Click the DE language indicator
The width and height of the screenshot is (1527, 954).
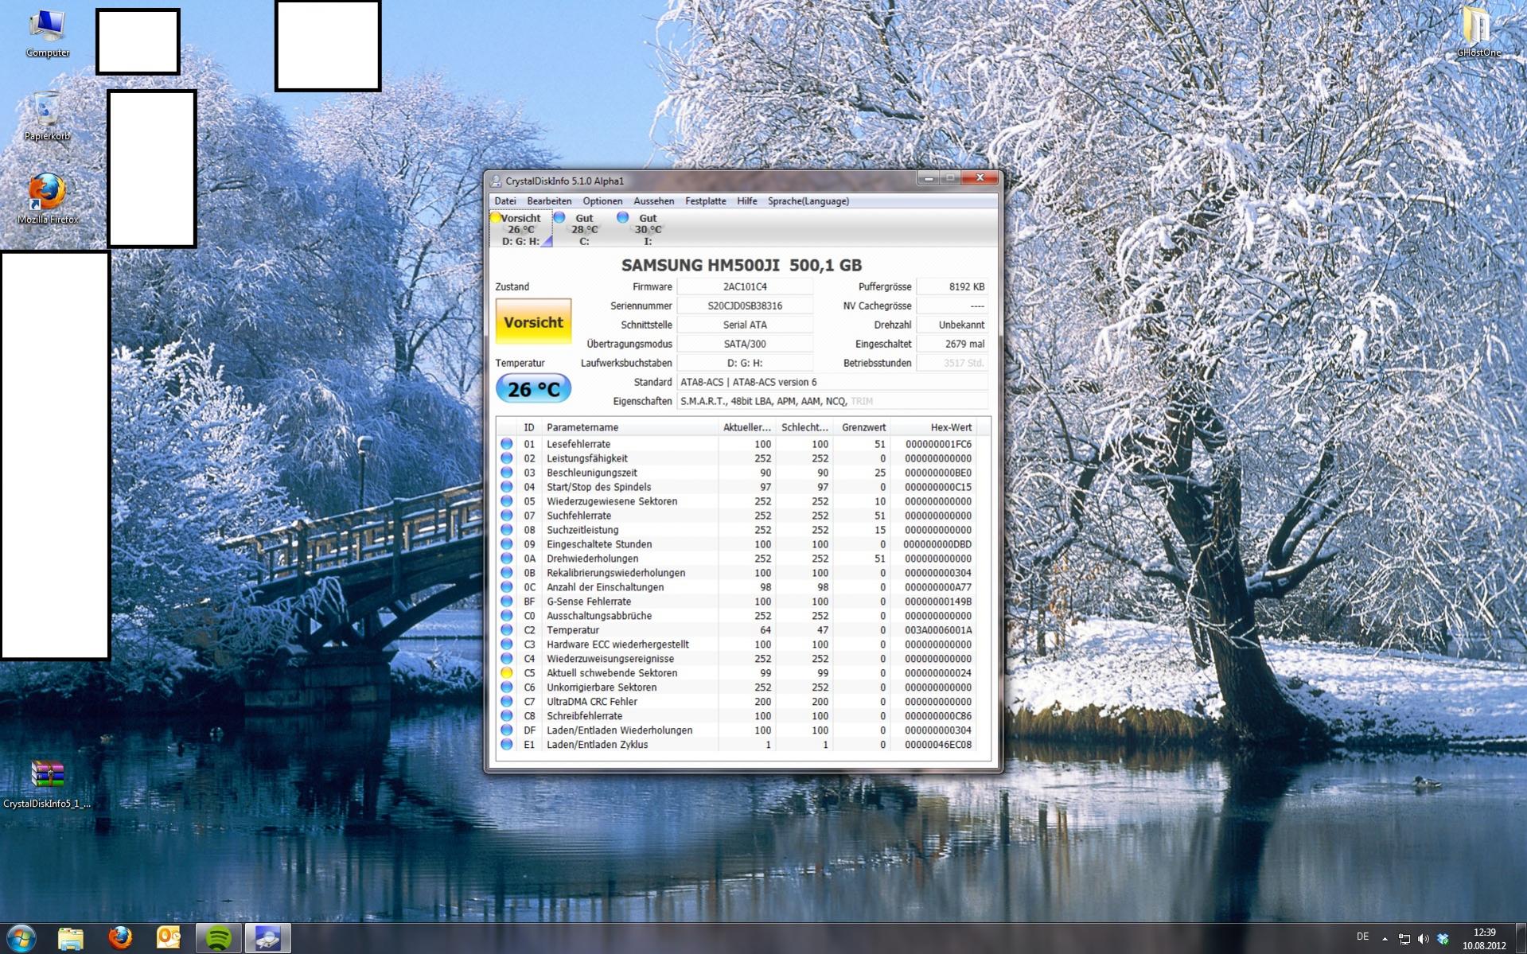click(1363, 936)
